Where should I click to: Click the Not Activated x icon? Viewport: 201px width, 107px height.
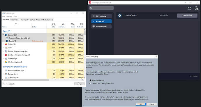(x=94, y=26)
